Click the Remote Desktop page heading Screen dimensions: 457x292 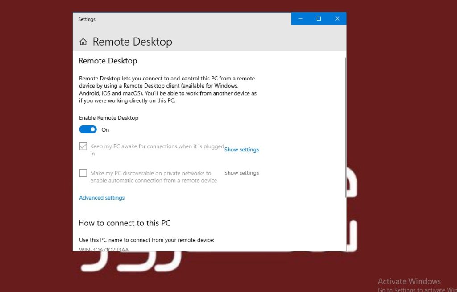pyautogui.click(x=132, y=41)
